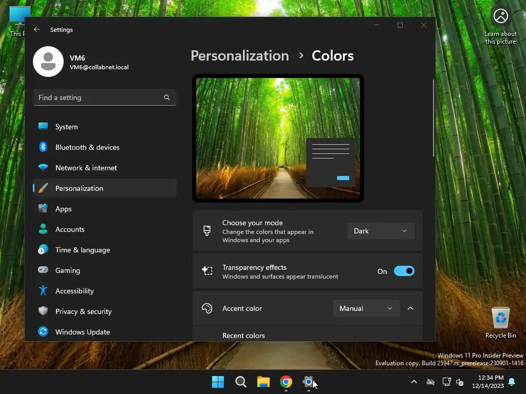This screenshot has height=394, width=526.
Task: Click the Settings window vertical scrollbar
Action: click(x=434, y=118)
